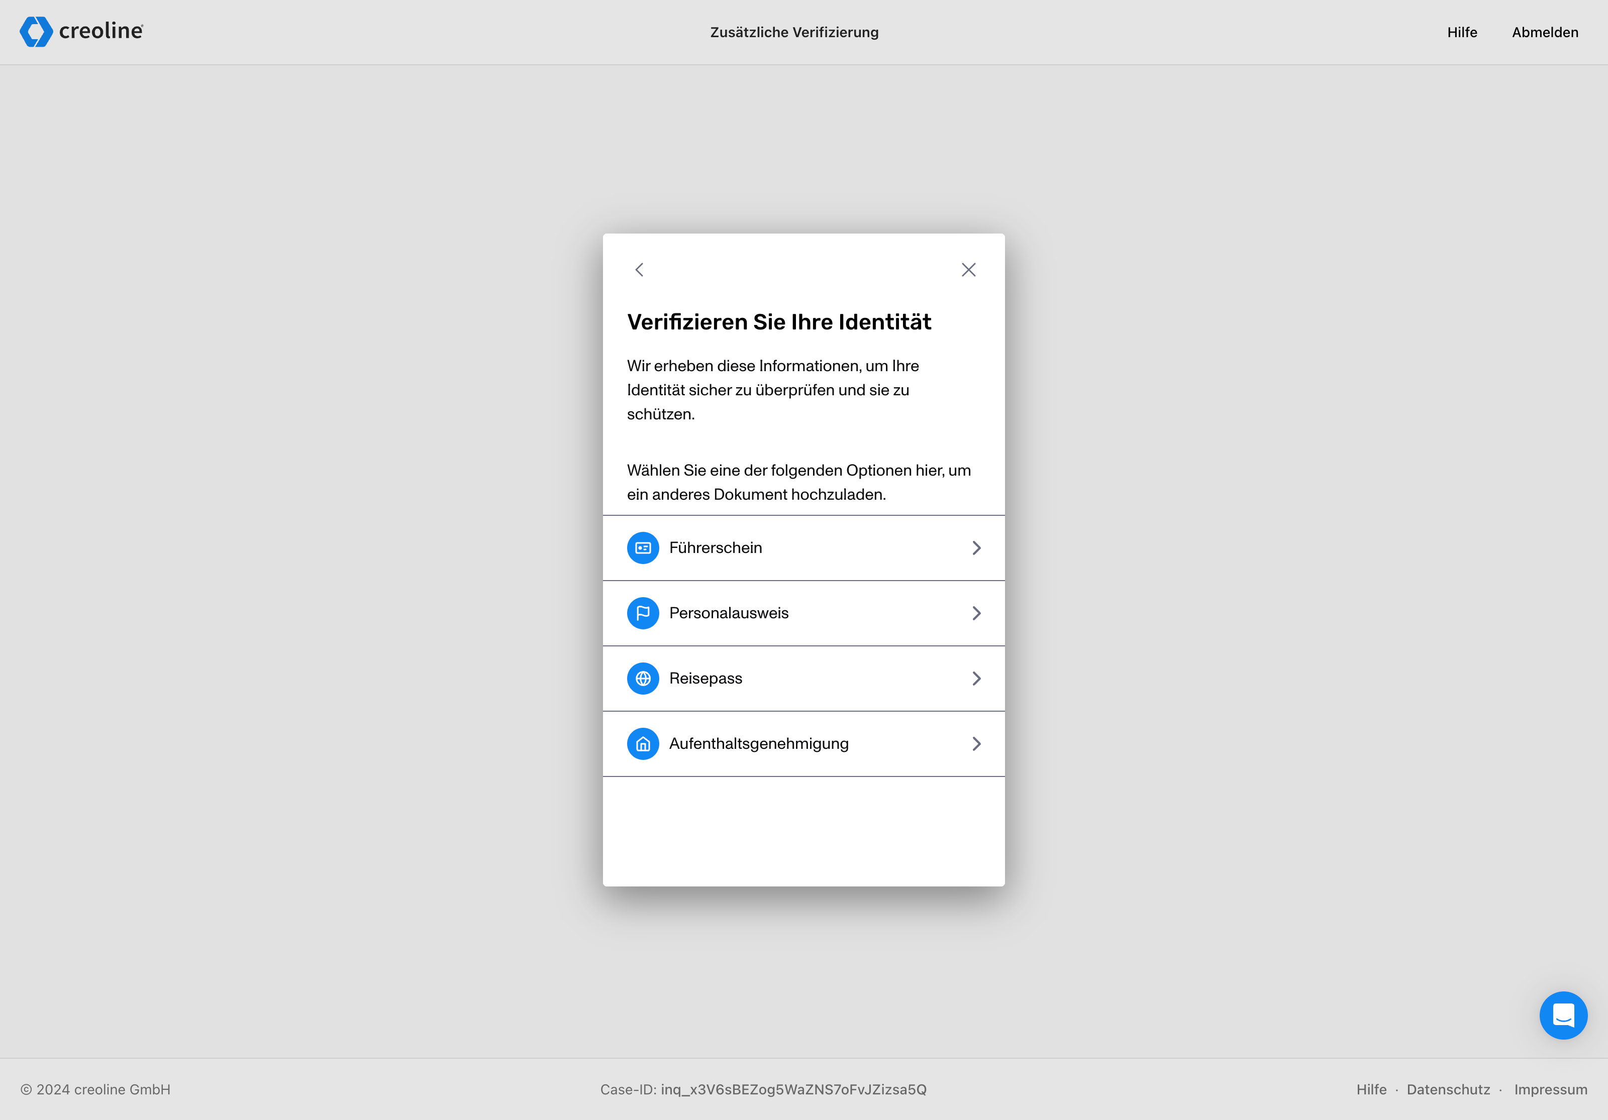This screenshot has width=1608, height=1120.
Task: Select the Reisepass document label
Action: click(x=706, y=679)
